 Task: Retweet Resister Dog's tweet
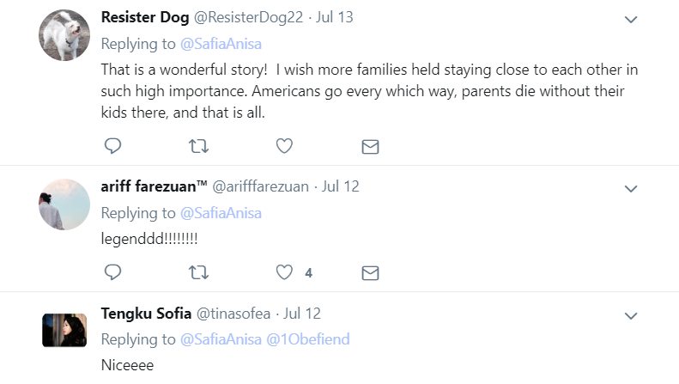[198, 146]
